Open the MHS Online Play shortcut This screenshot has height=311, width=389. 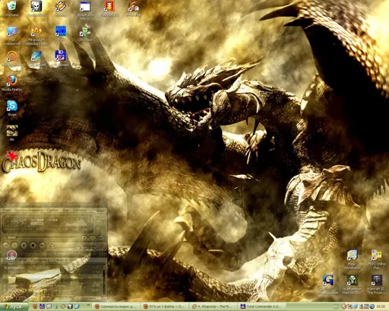click(x=376, y=259)
